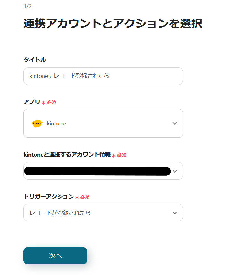The height and width of the screenshot is (275, 232).
Task: Click the teal Next button at the bottom
Action: coord(55,256)
